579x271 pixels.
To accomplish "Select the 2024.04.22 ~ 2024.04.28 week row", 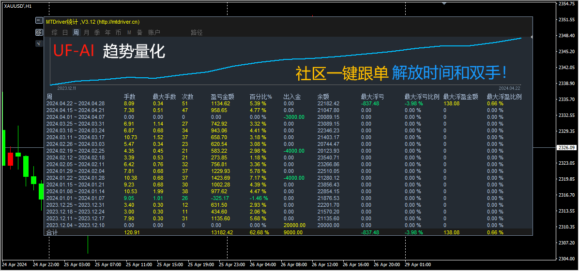I will coord(288,103).
